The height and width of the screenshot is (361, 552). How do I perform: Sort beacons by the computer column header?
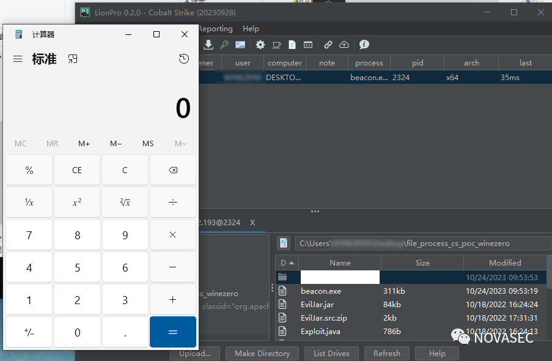click(x=285, y=63)
